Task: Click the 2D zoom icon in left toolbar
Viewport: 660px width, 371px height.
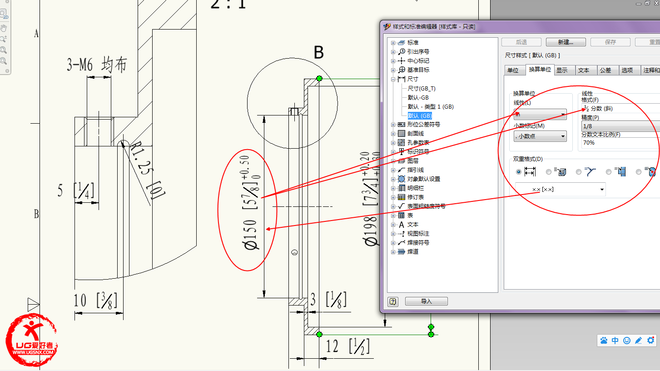Action: (x=4, y=15)
